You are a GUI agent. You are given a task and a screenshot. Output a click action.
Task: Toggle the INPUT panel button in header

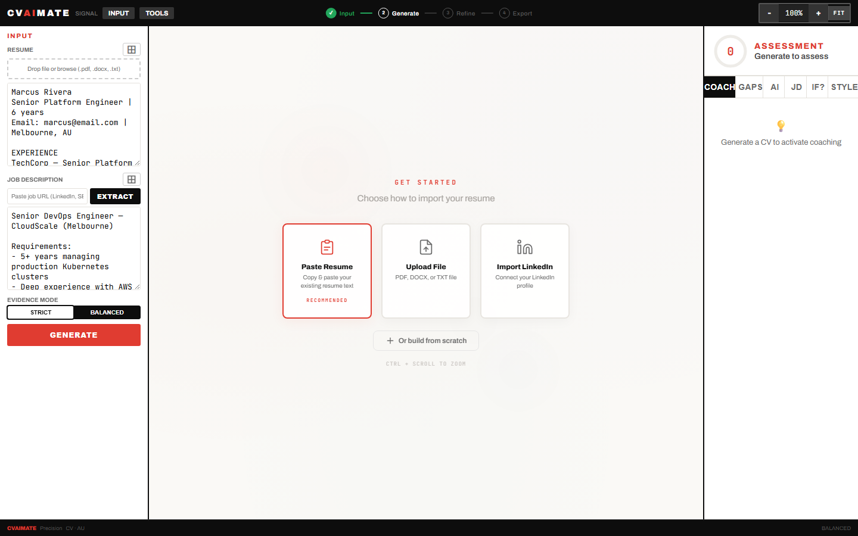click(x=119, y=13)
